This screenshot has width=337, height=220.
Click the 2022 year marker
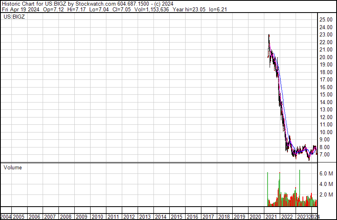[x=287, y=217]
